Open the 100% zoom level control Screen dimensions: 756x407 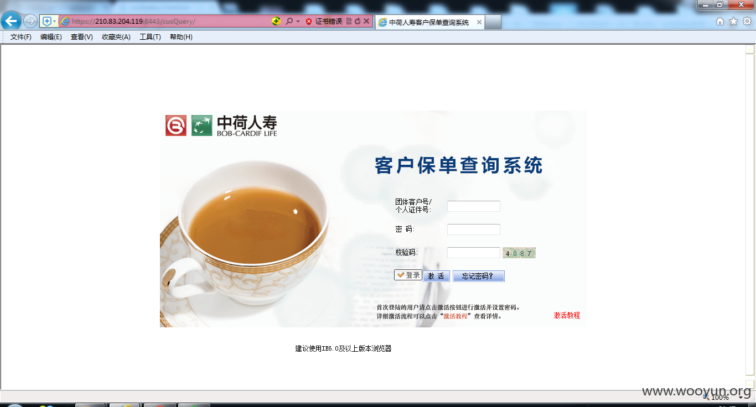(720, 397)
